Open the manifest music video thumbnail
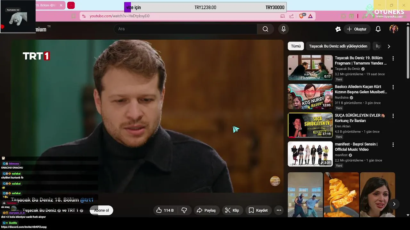410x230 pixels. click(x=310, y=154)
